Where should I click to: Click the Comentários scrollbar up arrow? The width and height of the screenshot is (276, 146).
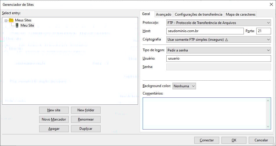coord(268,101)
